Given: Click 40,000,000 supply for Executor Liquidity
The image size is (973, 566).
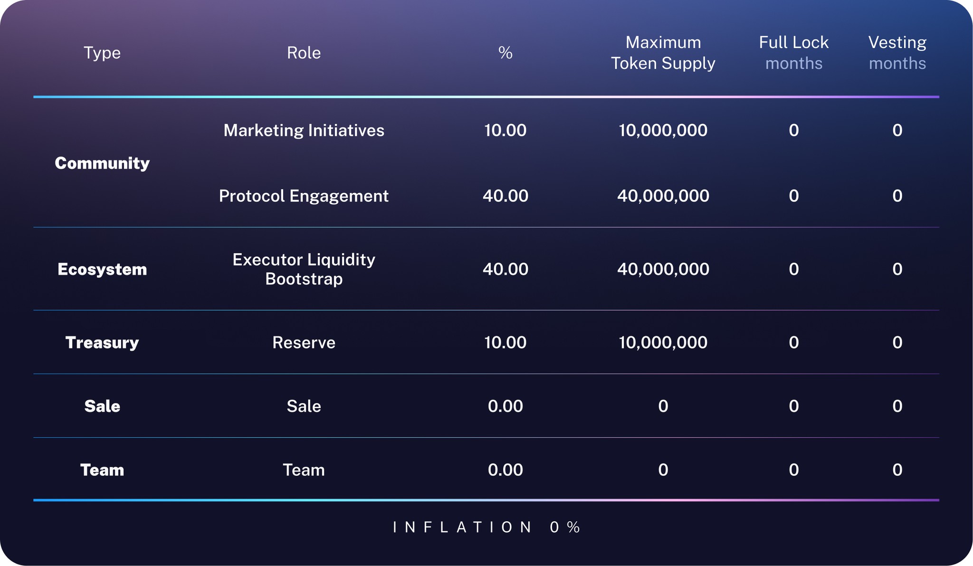Looking at the screenshot, I should [663, 269].
